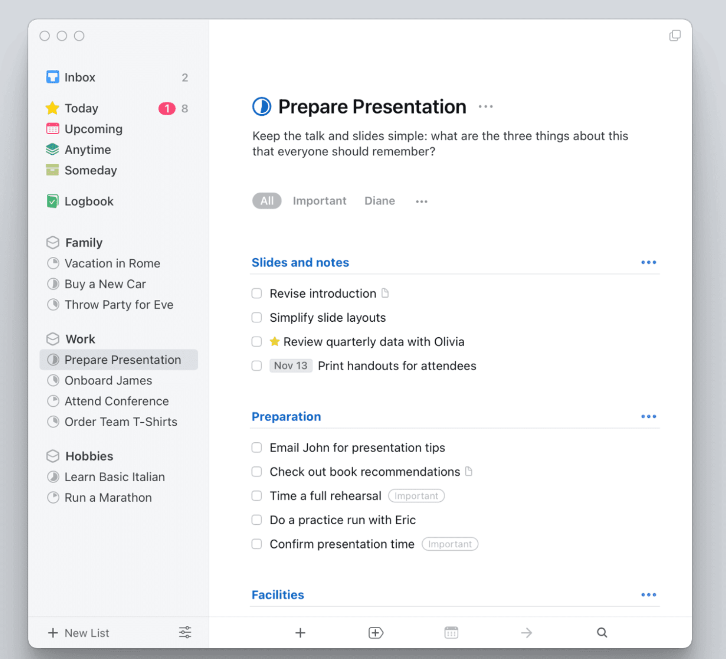Viewport: 726px width, 659px height.
Task: Mark Do a practice run with Eric complete
Action: tap(256, 520)
